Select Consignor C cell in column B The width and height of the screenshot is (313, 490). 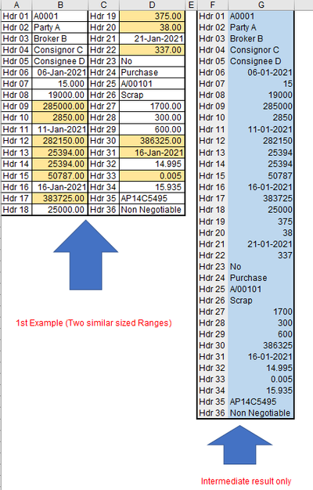click(60, 50)
